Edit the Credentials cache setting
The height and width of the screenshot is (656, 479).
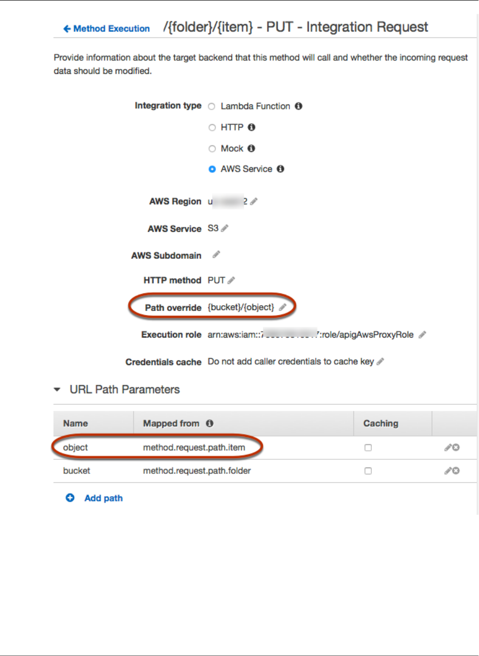[380, 362]
